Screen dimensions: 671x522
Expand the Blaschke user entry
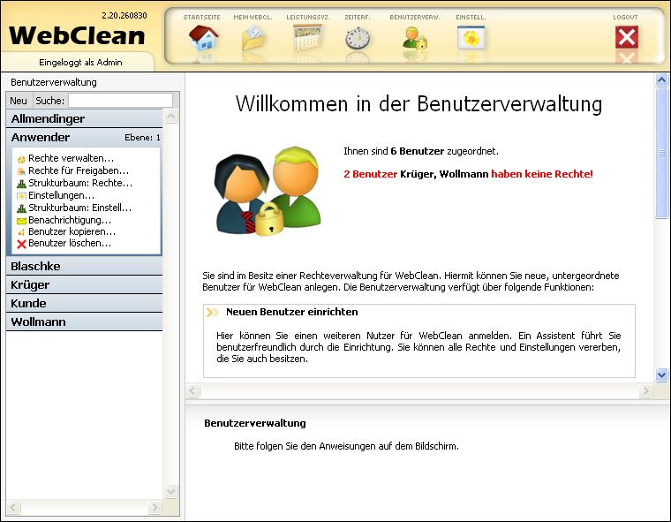point(84,266)
